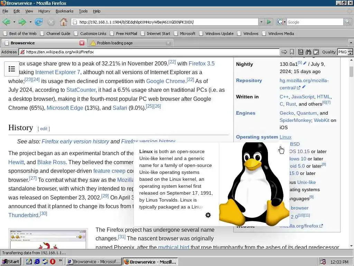Screen dimensions: 354x266
Task: Click pencil edit icon next to Nightly version
Action: 305,63
